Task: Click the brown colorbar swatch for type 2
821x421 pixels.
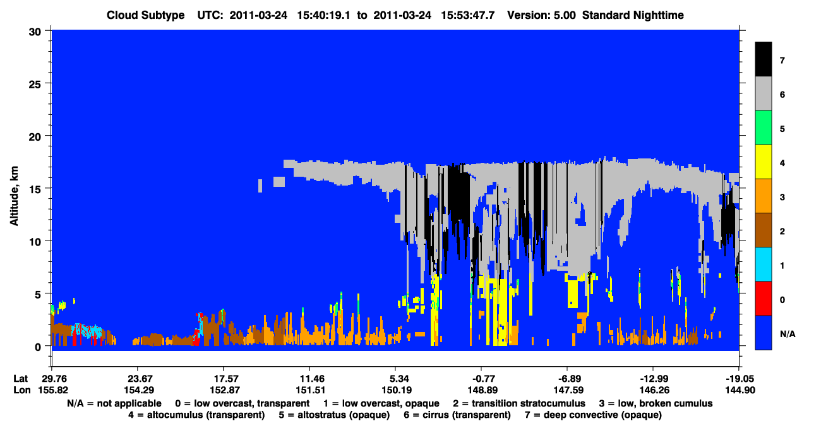Action: (764, 230)
